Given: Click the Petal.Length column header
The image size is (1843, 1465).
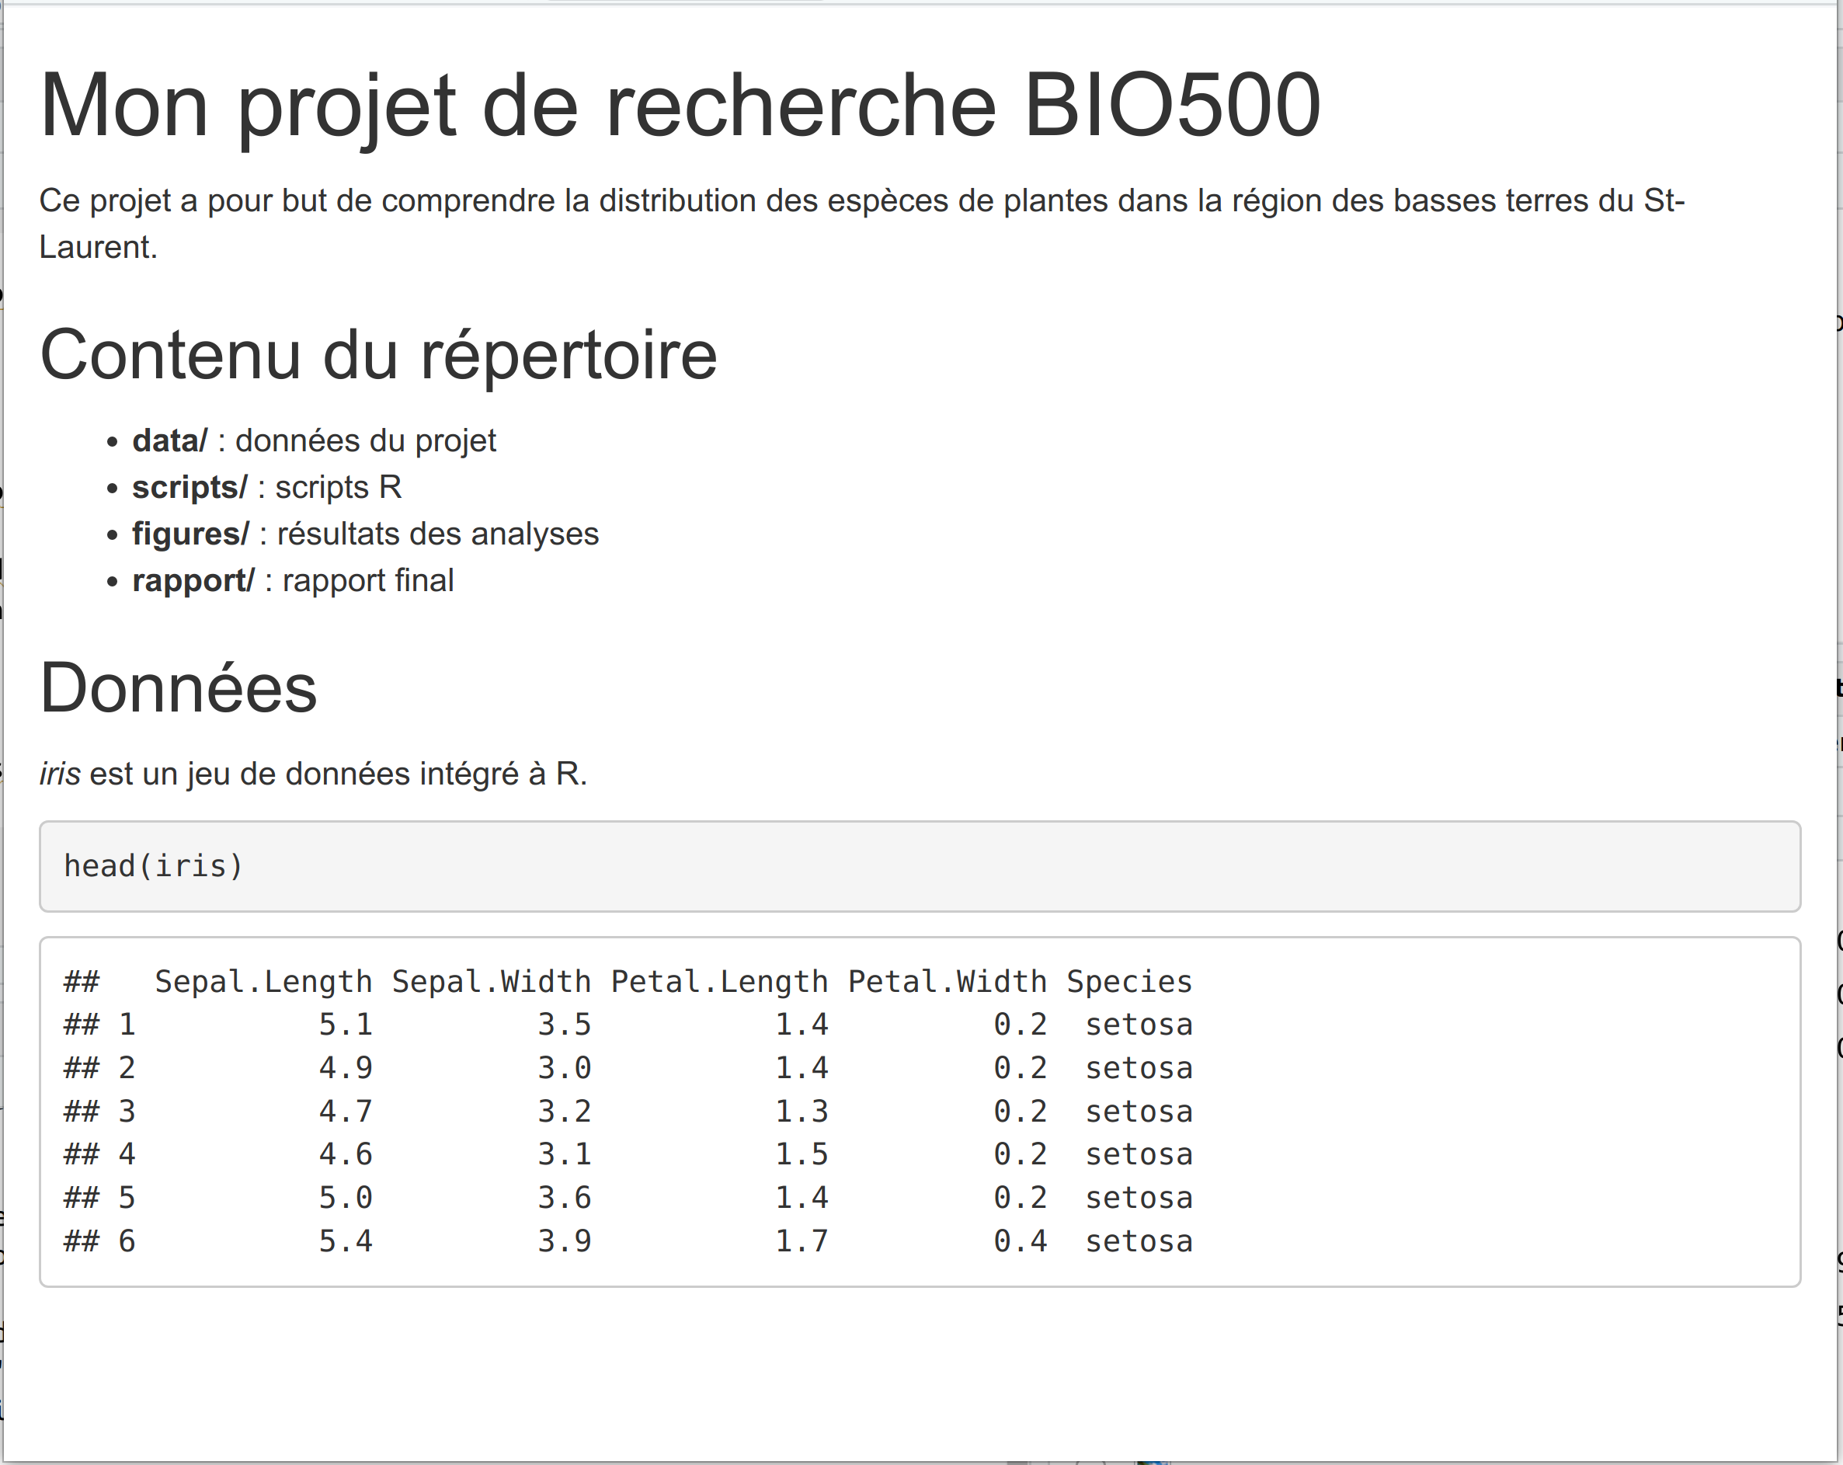Looking at the screenshot, I should 719,982.
